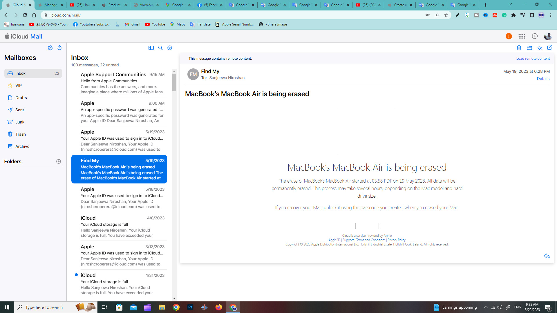Toggle the mailbox sidebar panel icon
Screen dimensions: 557x313
click(151, 48)
